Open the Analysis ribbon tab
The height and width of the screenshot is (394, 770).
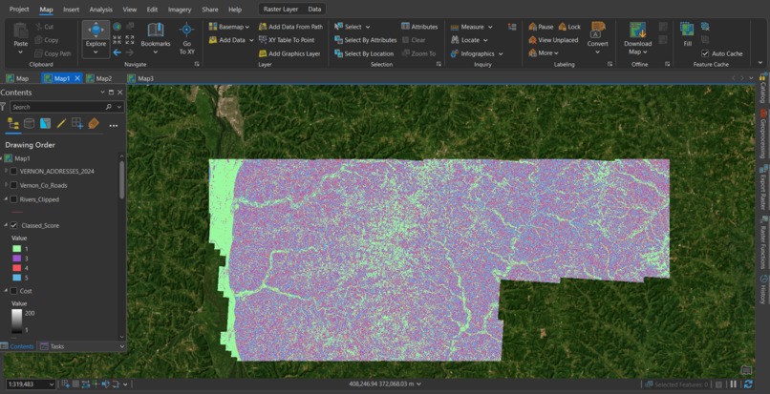point(100,10)
